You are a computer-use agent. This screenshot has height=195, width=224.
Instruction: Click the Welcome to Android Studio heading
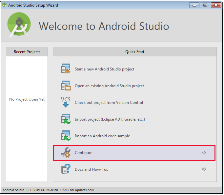pos(104,26)
